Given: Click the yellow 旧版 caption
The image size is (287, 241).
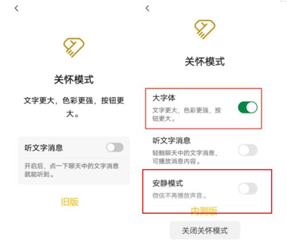Looking at the screenshot, I should [69, 202].
